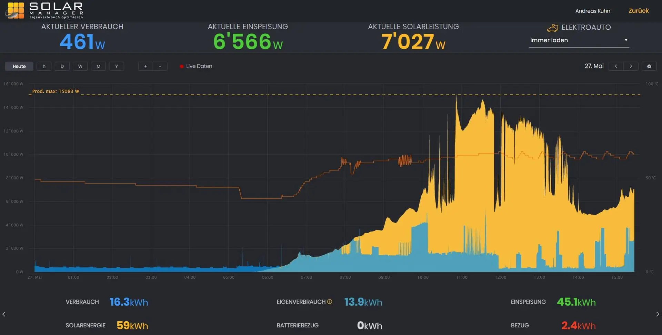Open chart settings gear icon

649,66
